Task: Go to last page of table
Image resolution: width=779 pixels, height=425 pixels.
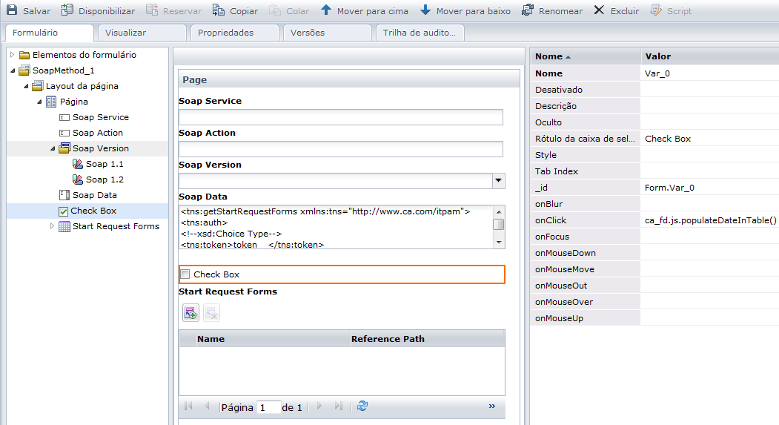Action: [338, 406]
